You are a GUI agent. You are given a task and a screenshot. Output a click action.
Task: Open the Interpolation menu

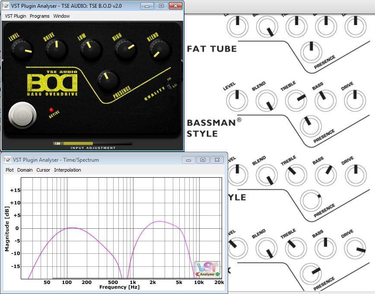click(67, 170)
